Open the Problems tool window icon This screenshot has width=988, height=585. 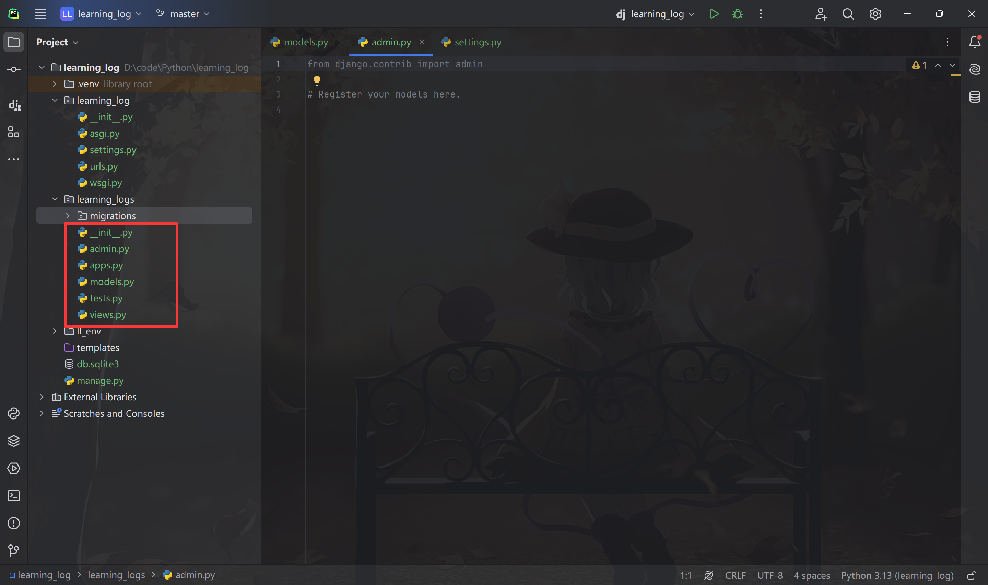[x=14, y=523]
